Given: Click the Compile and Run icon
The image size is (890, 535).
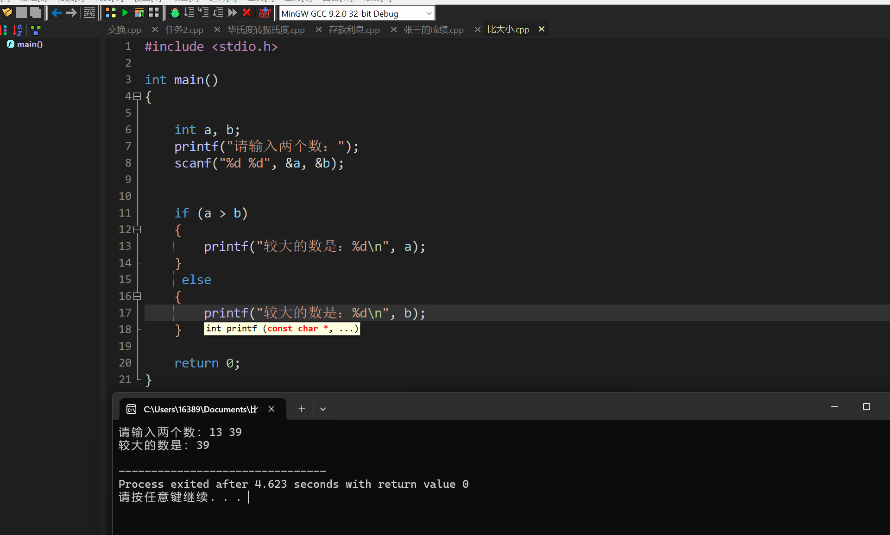Looking at the screenshot, I should [139, 13].
